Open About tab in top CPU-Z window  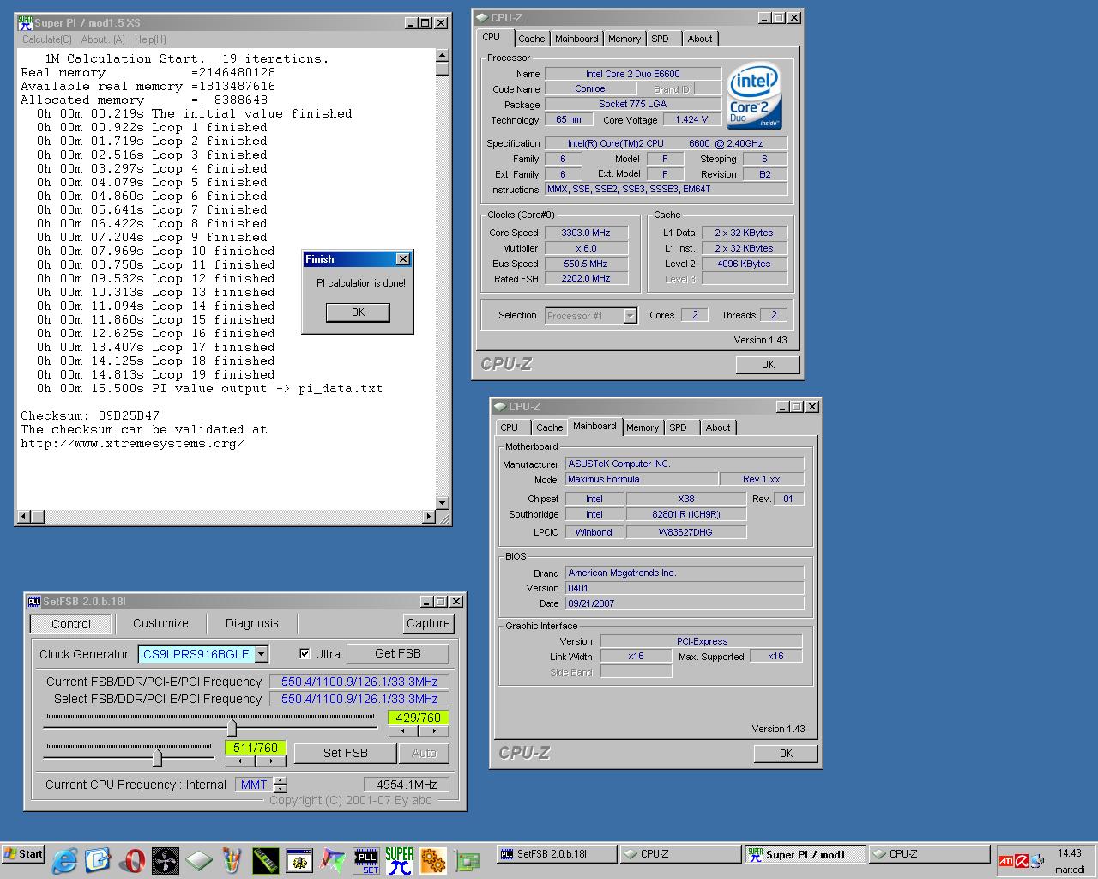[700, 39]
